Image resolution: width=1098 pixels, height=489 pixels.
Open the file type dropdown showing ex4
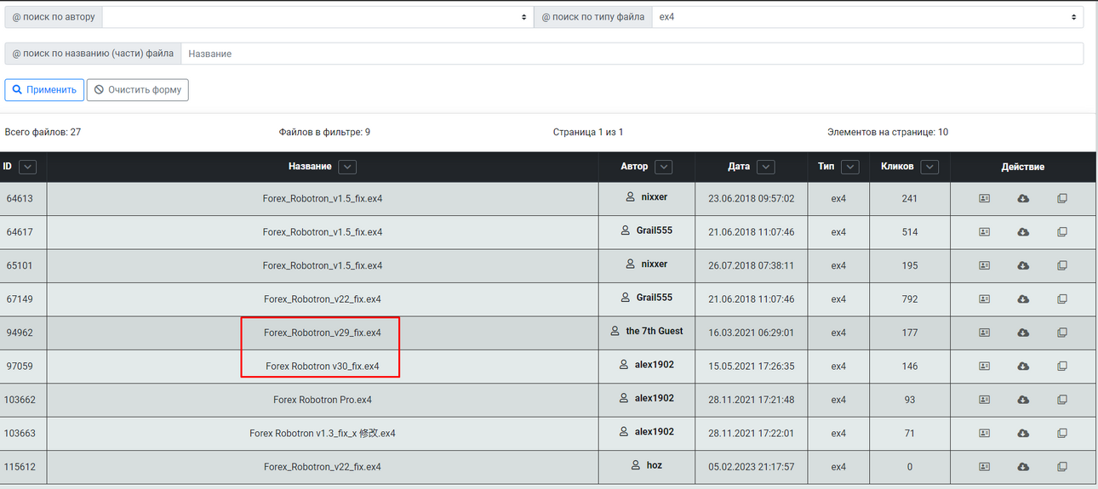click(x=867, y=17)
